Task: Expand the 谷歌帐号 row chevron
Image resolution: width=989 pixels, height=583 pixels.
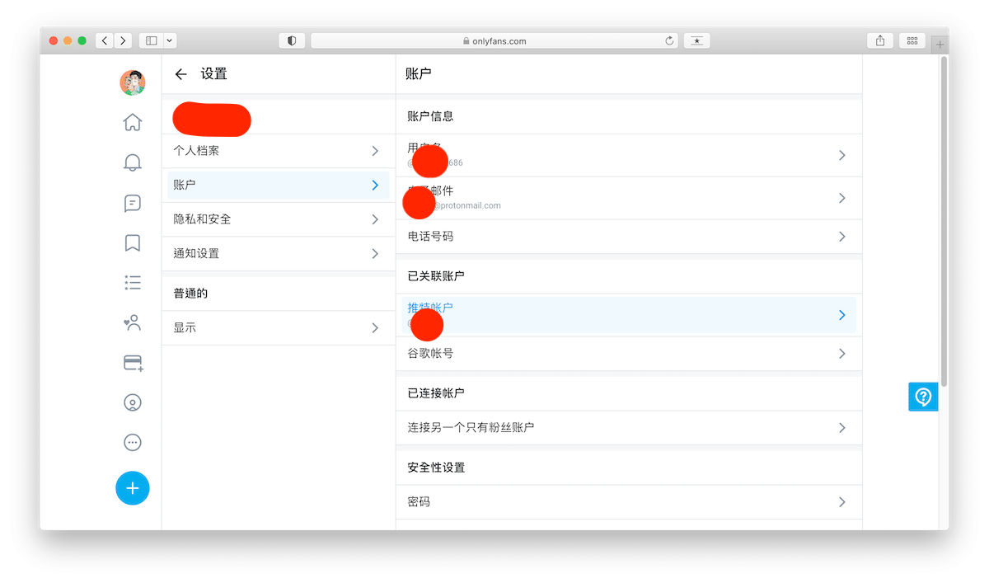Action: (841, 354)
